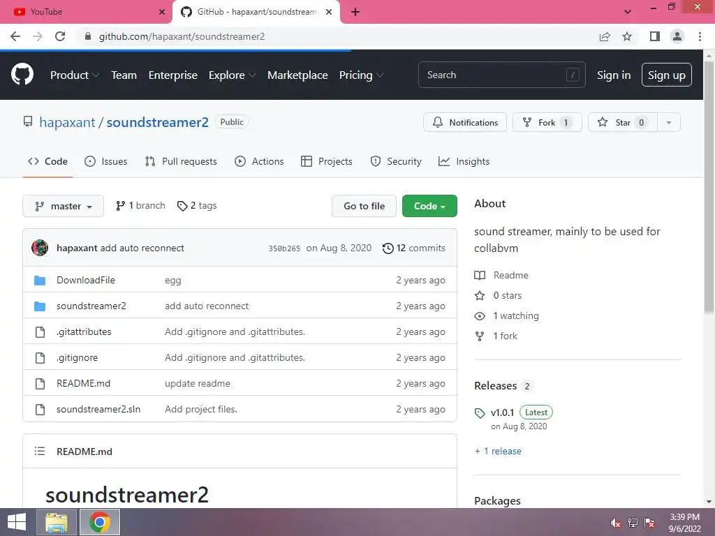Open the Team page link
This screenshot has height=536, width=715.
click(124, 75)
